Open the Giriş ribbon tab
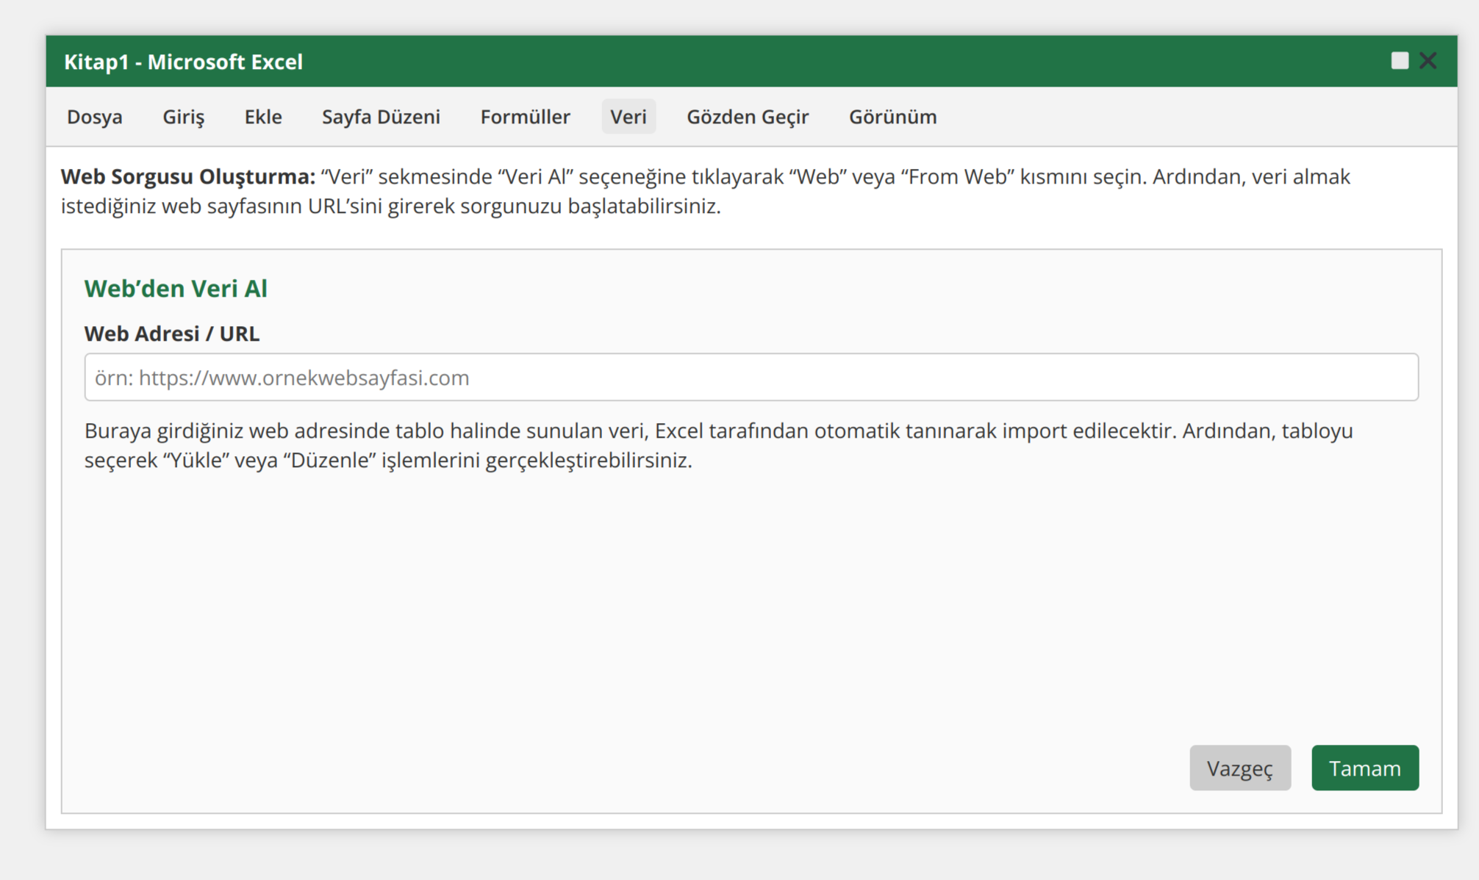The width and height of the screenshot is (1479, 880). pos(183,116)
